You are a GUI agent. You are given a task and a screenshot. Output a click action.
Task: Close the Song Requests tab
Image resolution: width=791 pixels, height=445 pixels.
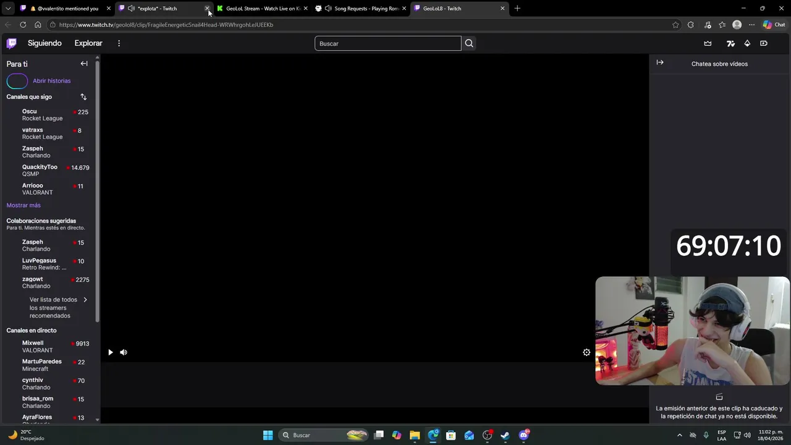[x=404, y=9]
